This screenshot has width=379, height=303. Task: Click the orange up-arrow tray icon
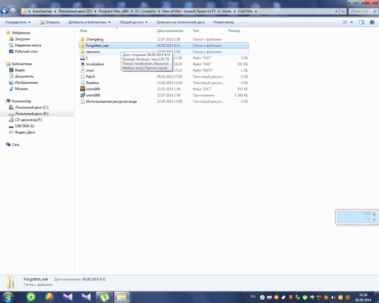[277, 297]
